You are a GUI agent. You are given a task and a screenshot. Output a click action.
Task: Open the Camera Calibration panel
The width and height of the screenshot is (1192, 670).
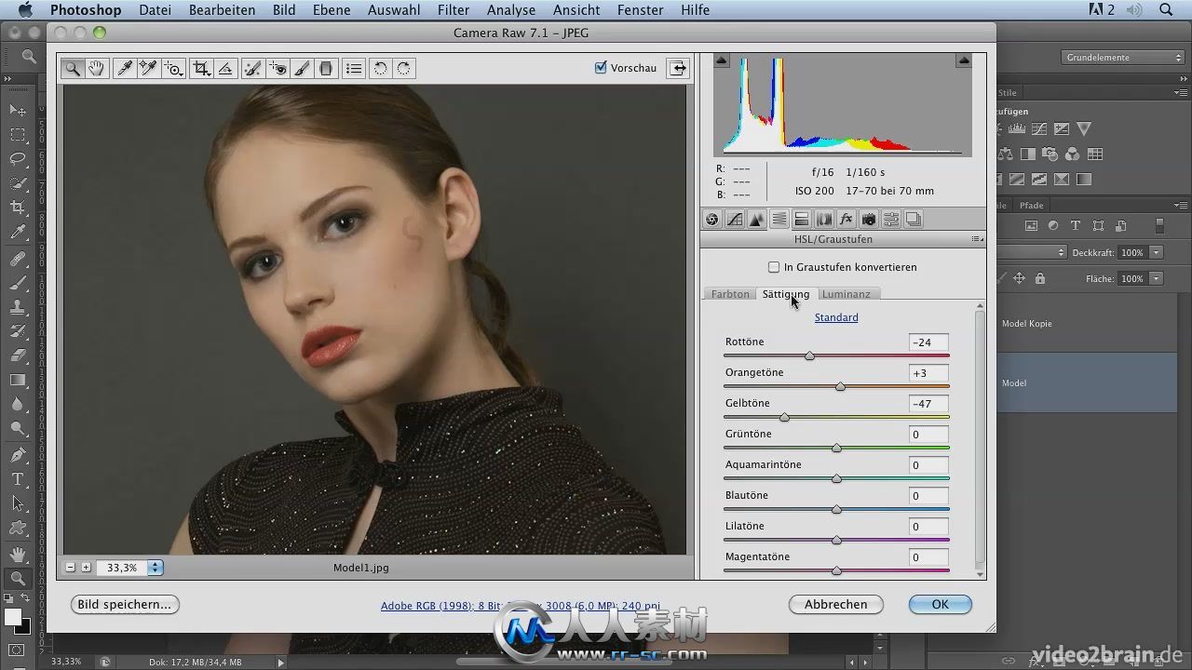[869, 220]
